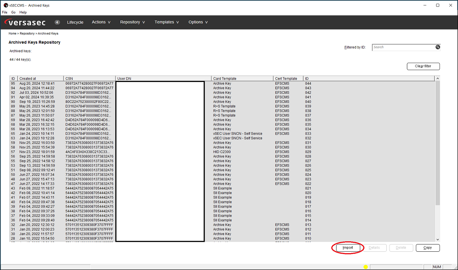This screenshot has width=458, height=270.
Task: Open the Go menu
Action: (x=13, y=12)
